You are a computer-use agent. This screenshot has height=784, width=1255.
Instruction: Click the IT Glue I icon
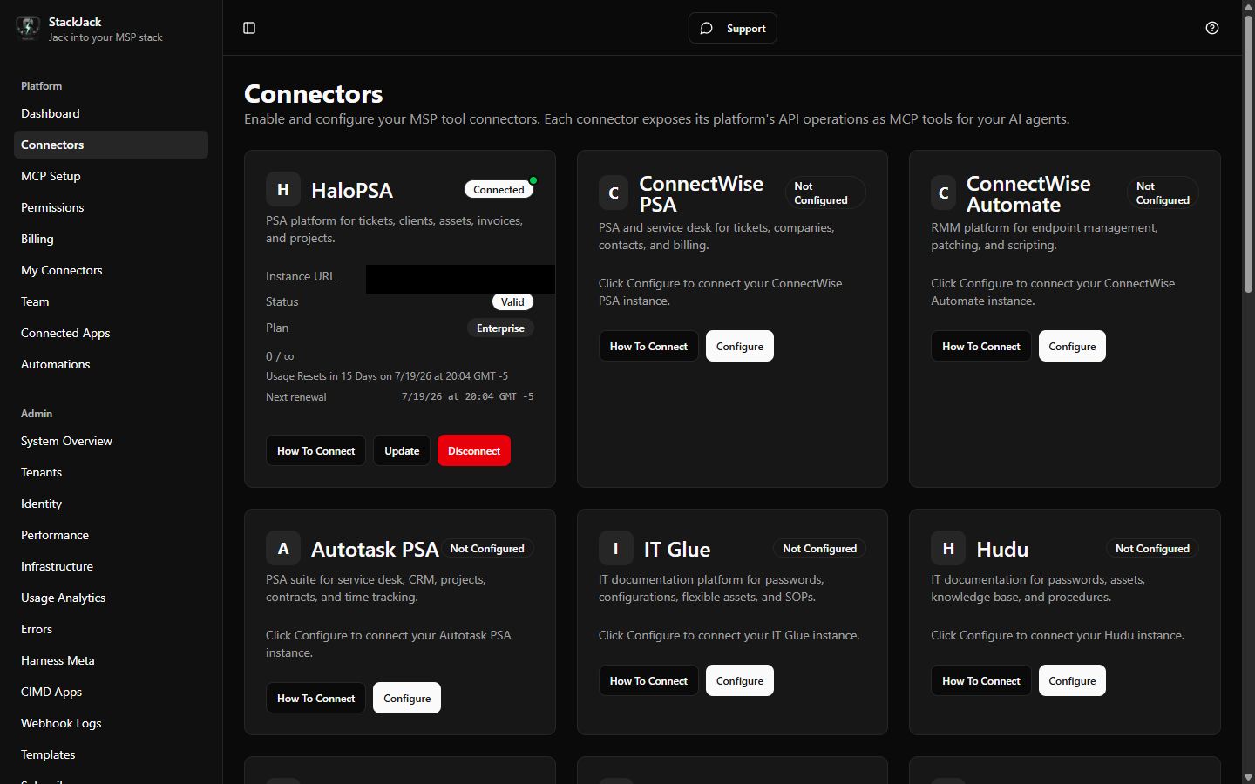pos(616,548)
